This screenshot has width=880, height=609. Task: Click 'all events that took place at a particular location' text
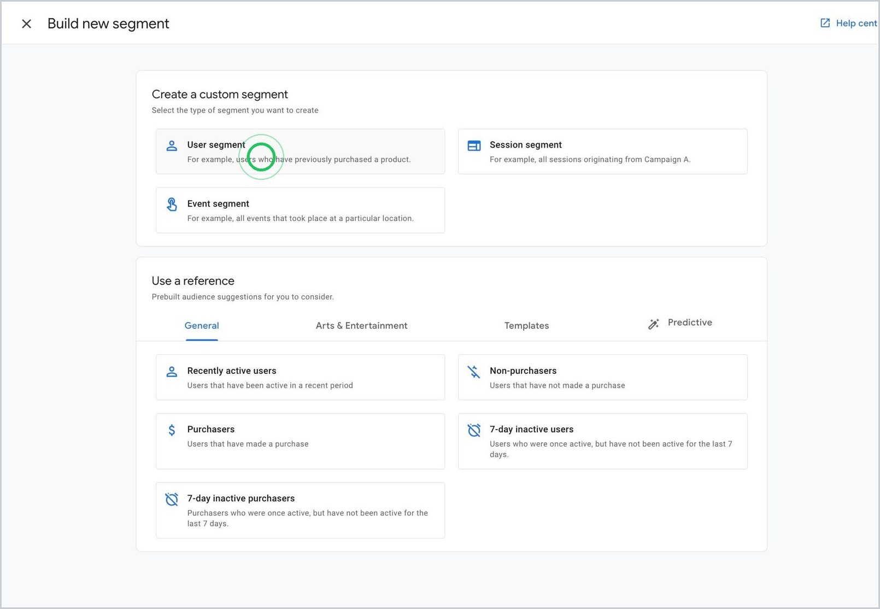[x=324, y=219]
